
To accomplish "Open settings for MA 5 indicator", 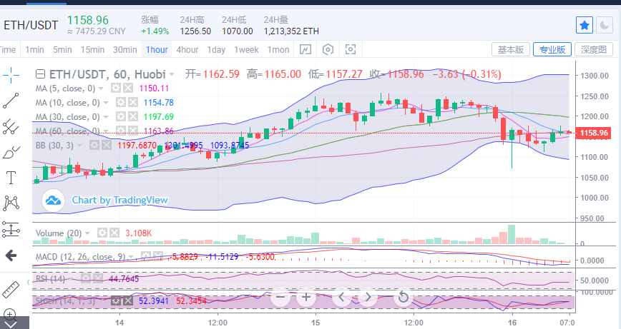I will click(x=115, y=88).
